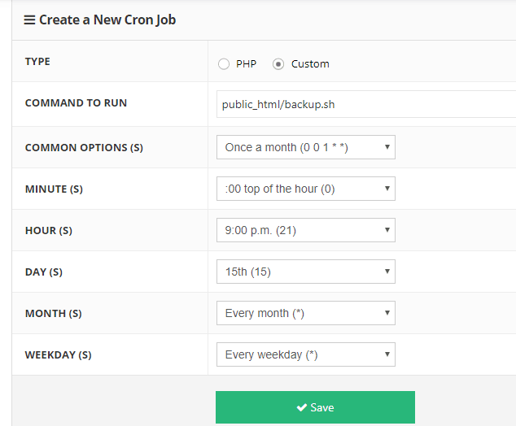
Task: Click the Command to Run input field
Action: (366, 105)
